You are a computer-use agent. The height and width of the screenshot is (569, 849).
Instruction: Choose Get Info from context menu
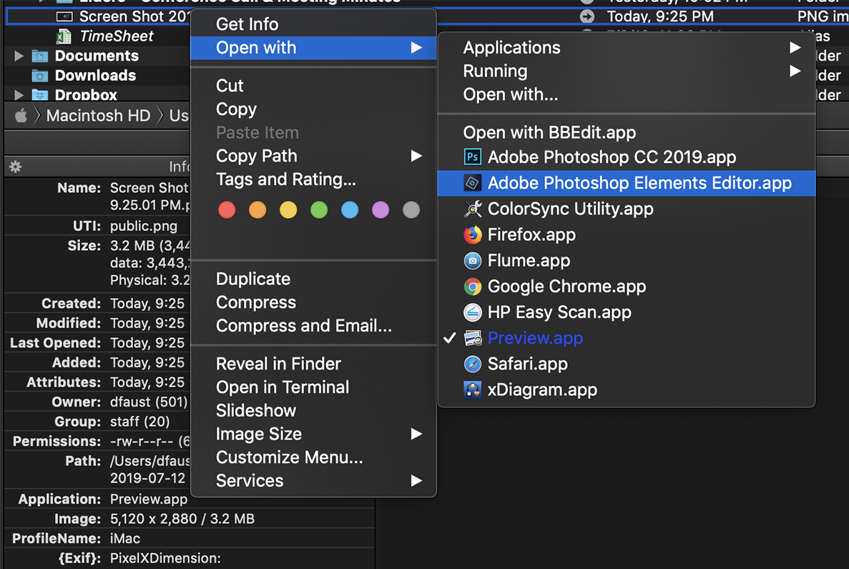[247, 24]
